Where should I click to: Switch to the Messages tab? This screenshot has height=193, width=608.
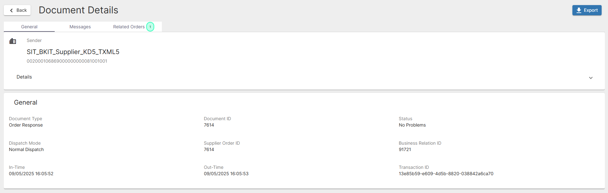(x=80, y=27)
